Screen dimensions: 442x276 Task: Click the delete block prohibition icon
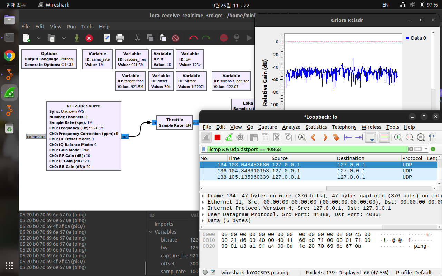(175, 38)
